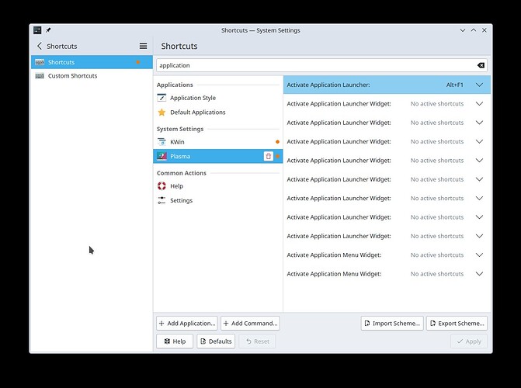The image size is (521, 388).
Task: Open the hamburger menu in the sidebar header
Action: [143, 46]
